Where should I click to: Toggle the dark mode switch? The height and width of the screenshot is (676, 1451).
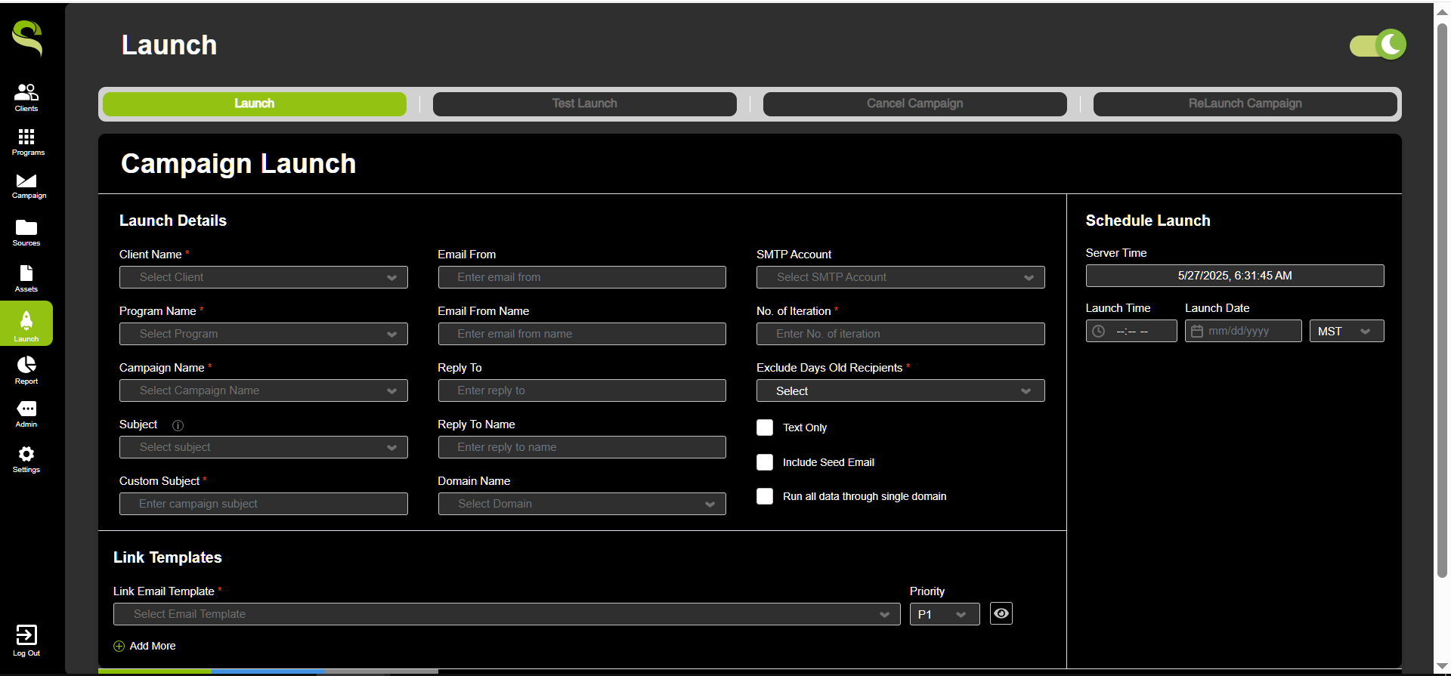coord(1378,45)
